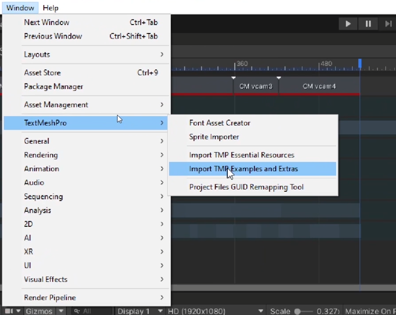
Task: Select Import TMP Examples and Extras
Action: 243,169
